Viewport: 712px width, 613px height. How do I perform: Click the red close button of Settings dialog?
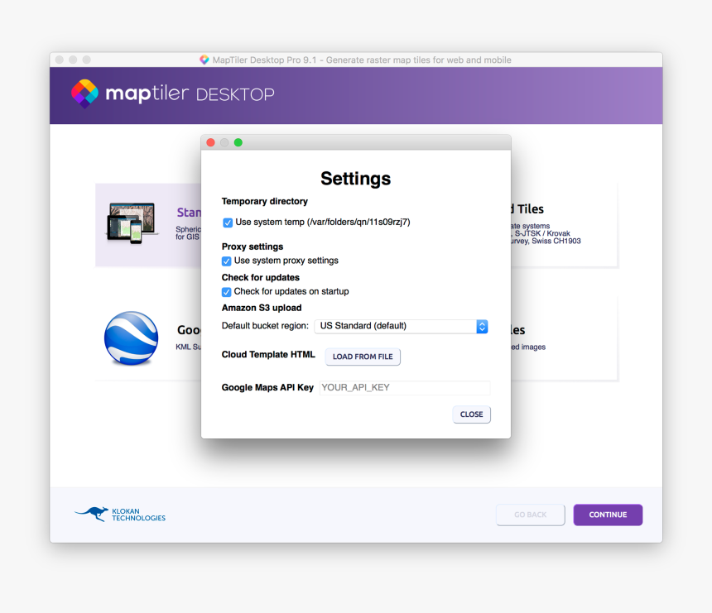tap(210, 142)
